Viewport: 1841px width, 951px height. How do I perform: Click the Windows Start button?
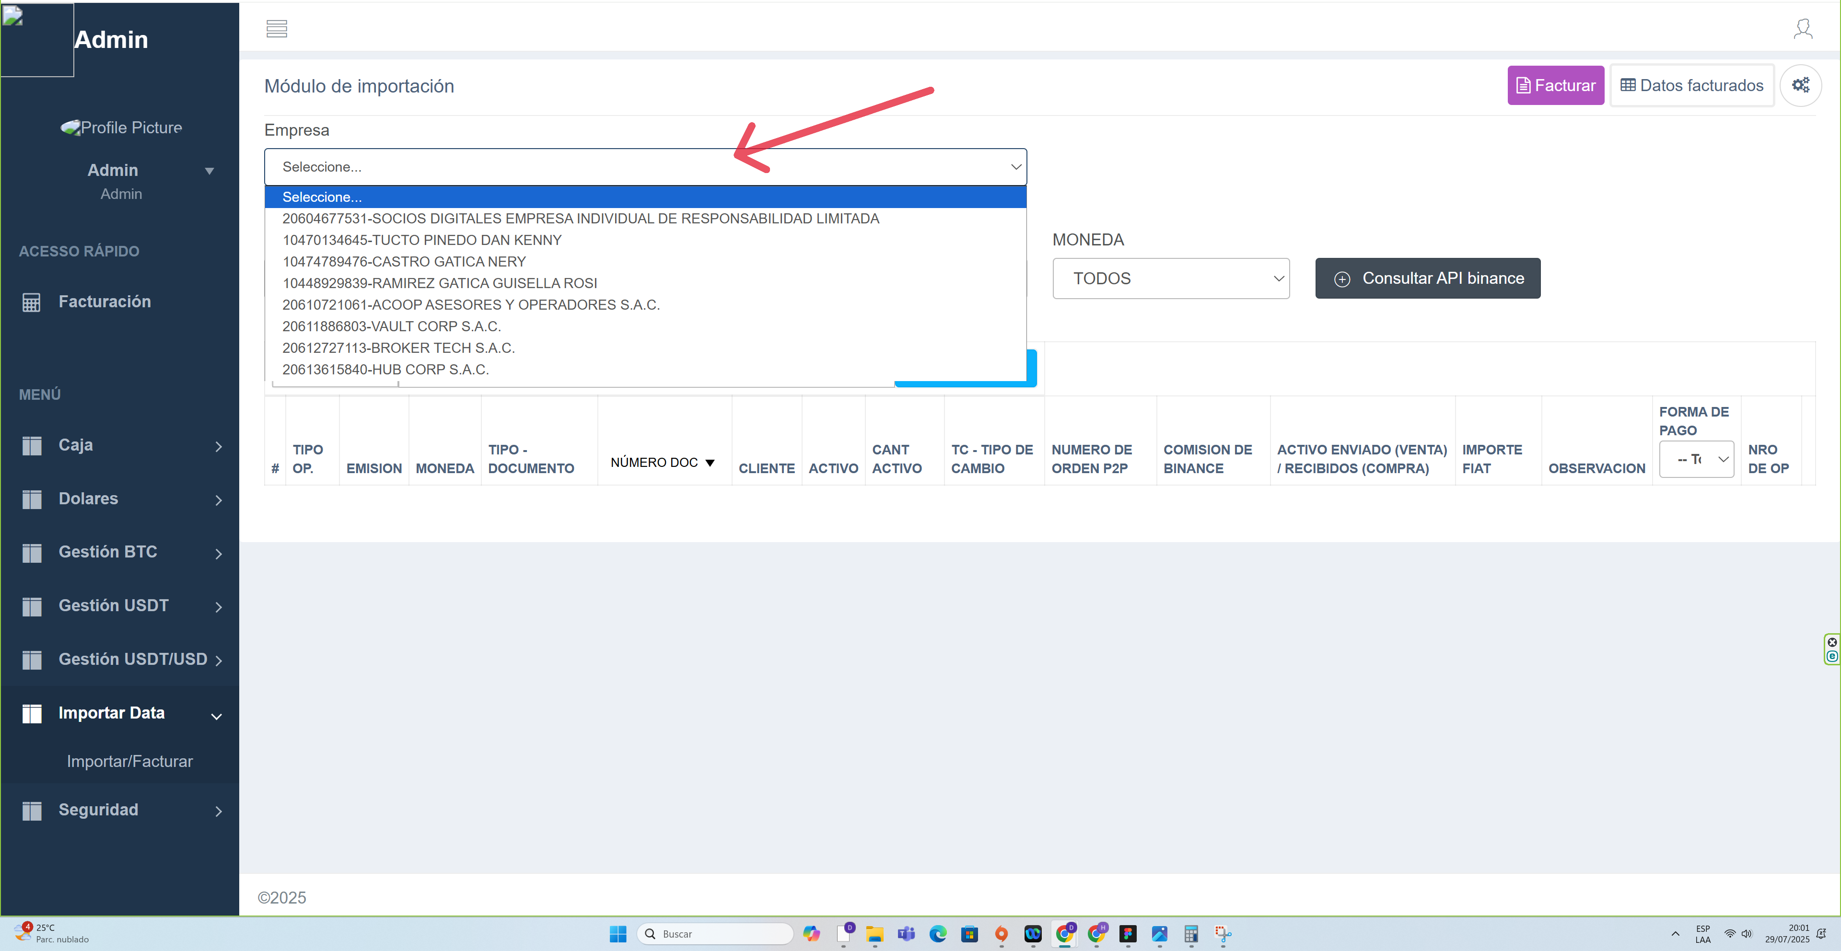click(618, 933)
